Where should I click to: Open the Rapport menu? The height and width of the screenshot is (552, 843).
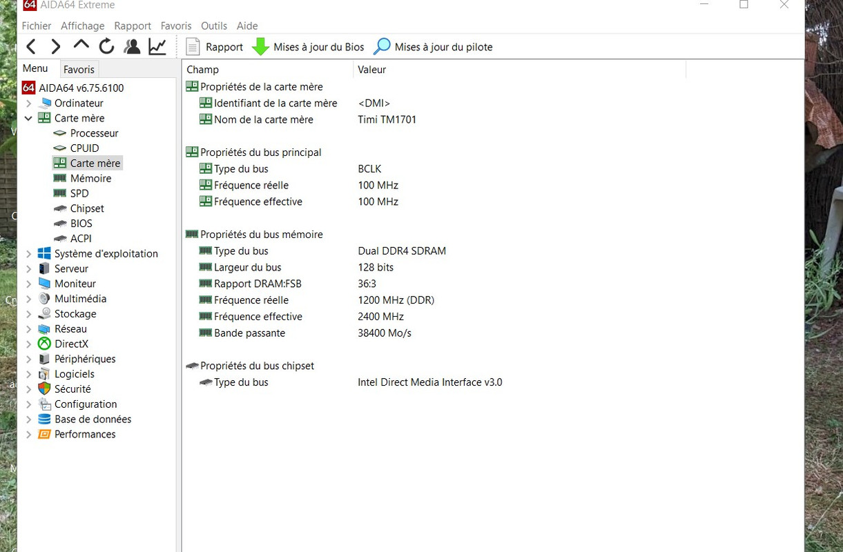[133, 26]
